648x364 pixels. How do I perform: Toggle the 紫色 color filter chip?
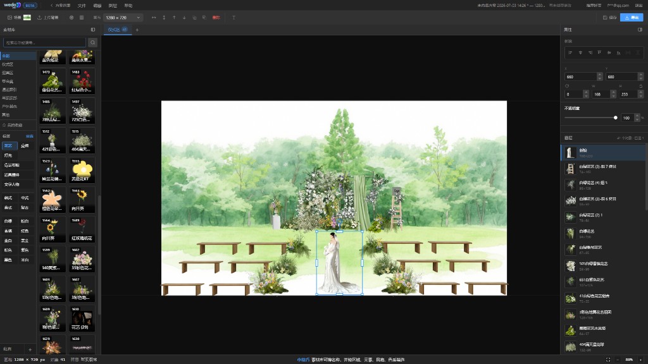click(x=25, y=250)
